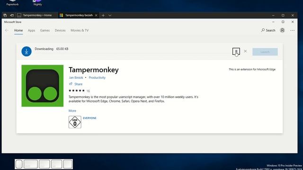Close the Tampermonkey bezieh browser tab
The height and width of the screenshot is (170, 303).
[96, 15]
